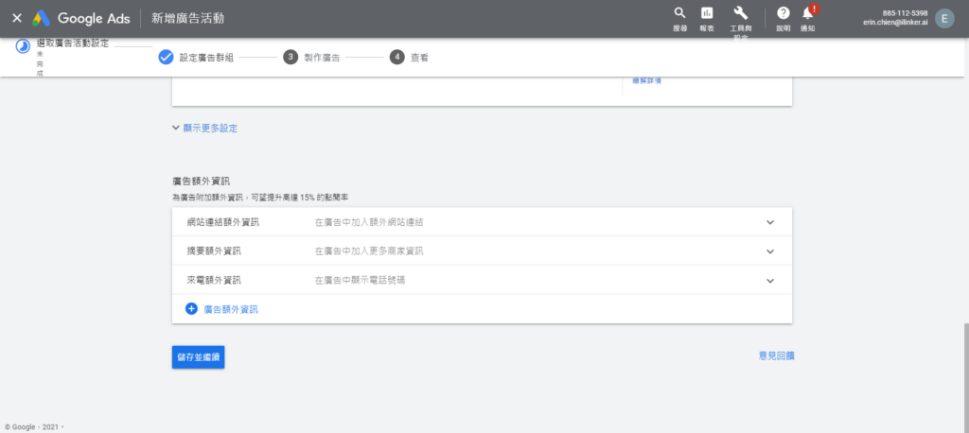This screenshot has height=433, width=969.
Task: Expand the 摘要額外資訊 row chevron
Action: [x=770, y=251]
